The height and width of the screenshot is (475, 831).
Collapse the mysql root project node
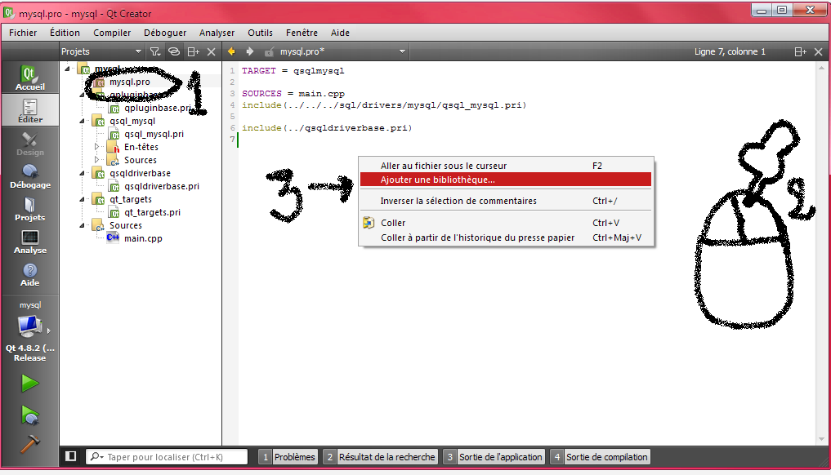coord(67,69)
